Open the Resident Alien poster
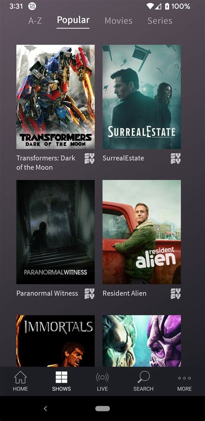This screenshot has height=421, width=205. [141, 232]
